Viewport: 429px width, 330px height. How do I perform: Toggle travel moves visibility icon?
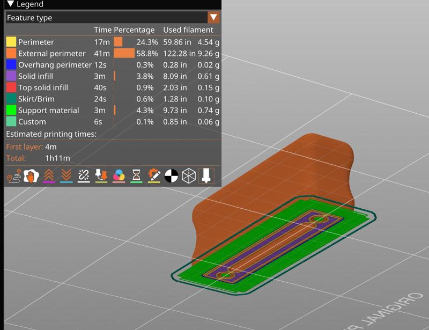click(x=13, y=176)
